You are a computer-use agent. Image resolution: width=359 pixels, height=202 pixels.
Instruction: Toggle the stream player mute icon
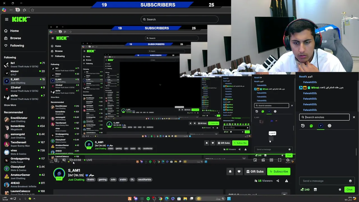tap(64, 160)
